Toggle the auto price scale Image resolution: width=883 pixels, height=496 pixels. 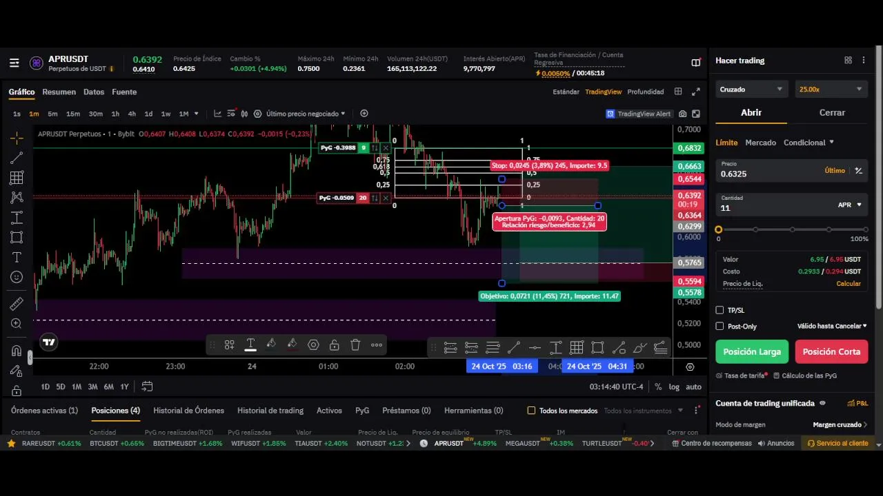[x=693, y=387]
